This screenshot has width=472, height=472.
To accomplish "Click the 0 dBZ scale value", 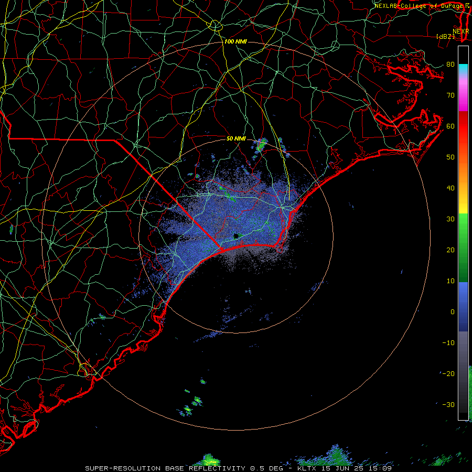I will tap(453, 312).
